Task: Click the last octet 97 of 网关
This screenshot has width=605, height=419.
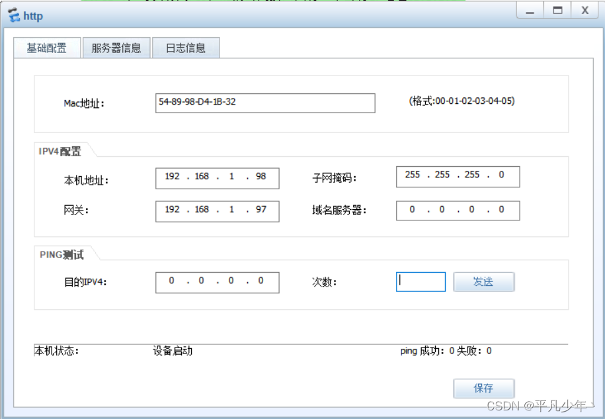Action: click(261, 209)
